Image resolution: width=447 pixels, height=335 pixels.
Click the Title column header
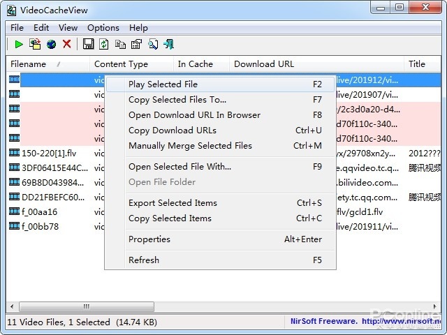pos(416,64)
